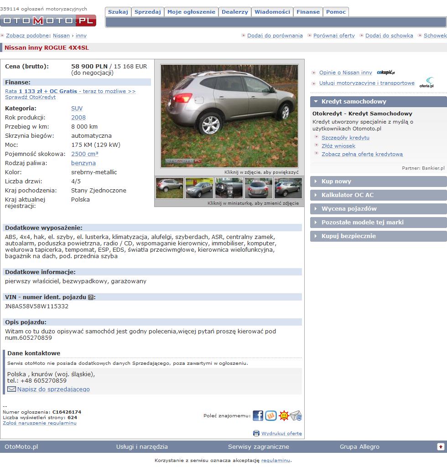The height and width of the screenshot is (472, 447).
Task: Click the Nissan breadcrumb link
Action: pyautogui.click(x=61, y=36)
